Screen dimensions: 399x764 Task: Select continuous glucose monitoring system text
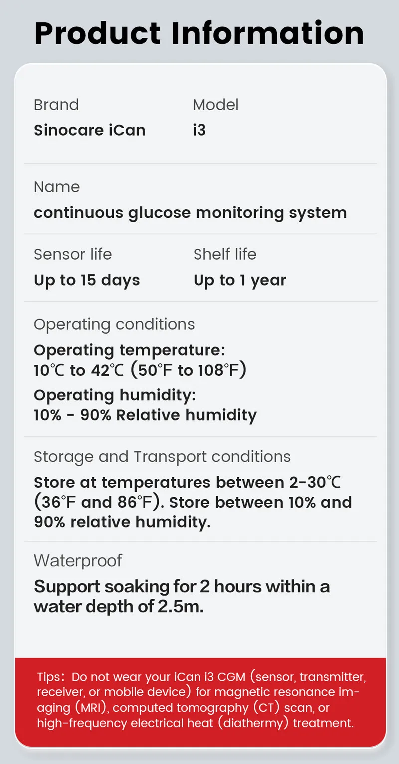190,212
